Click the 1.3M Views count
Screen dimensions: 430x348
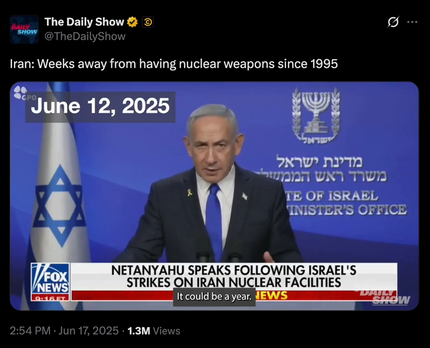coord(154,331)
